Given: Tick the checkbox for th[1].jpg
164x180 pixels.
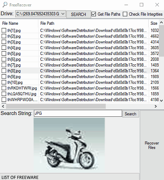Looking at the screenshot, I should point(4,30).
